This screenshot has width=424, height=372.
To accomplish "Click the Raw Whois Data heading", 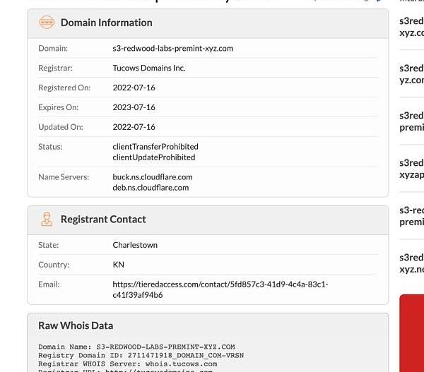I will (x=76, y=325).
